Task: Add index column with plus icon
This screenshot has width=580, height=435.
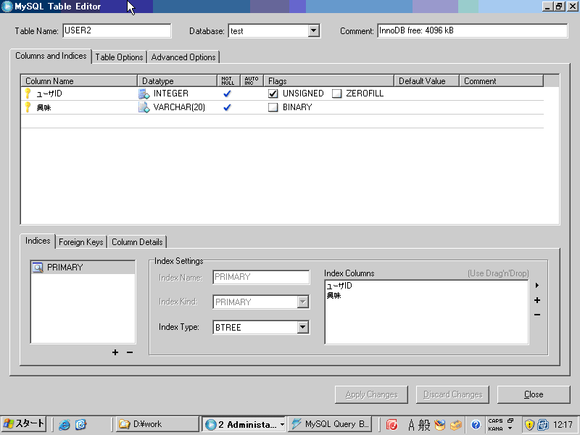Action: tap(537, 300)
